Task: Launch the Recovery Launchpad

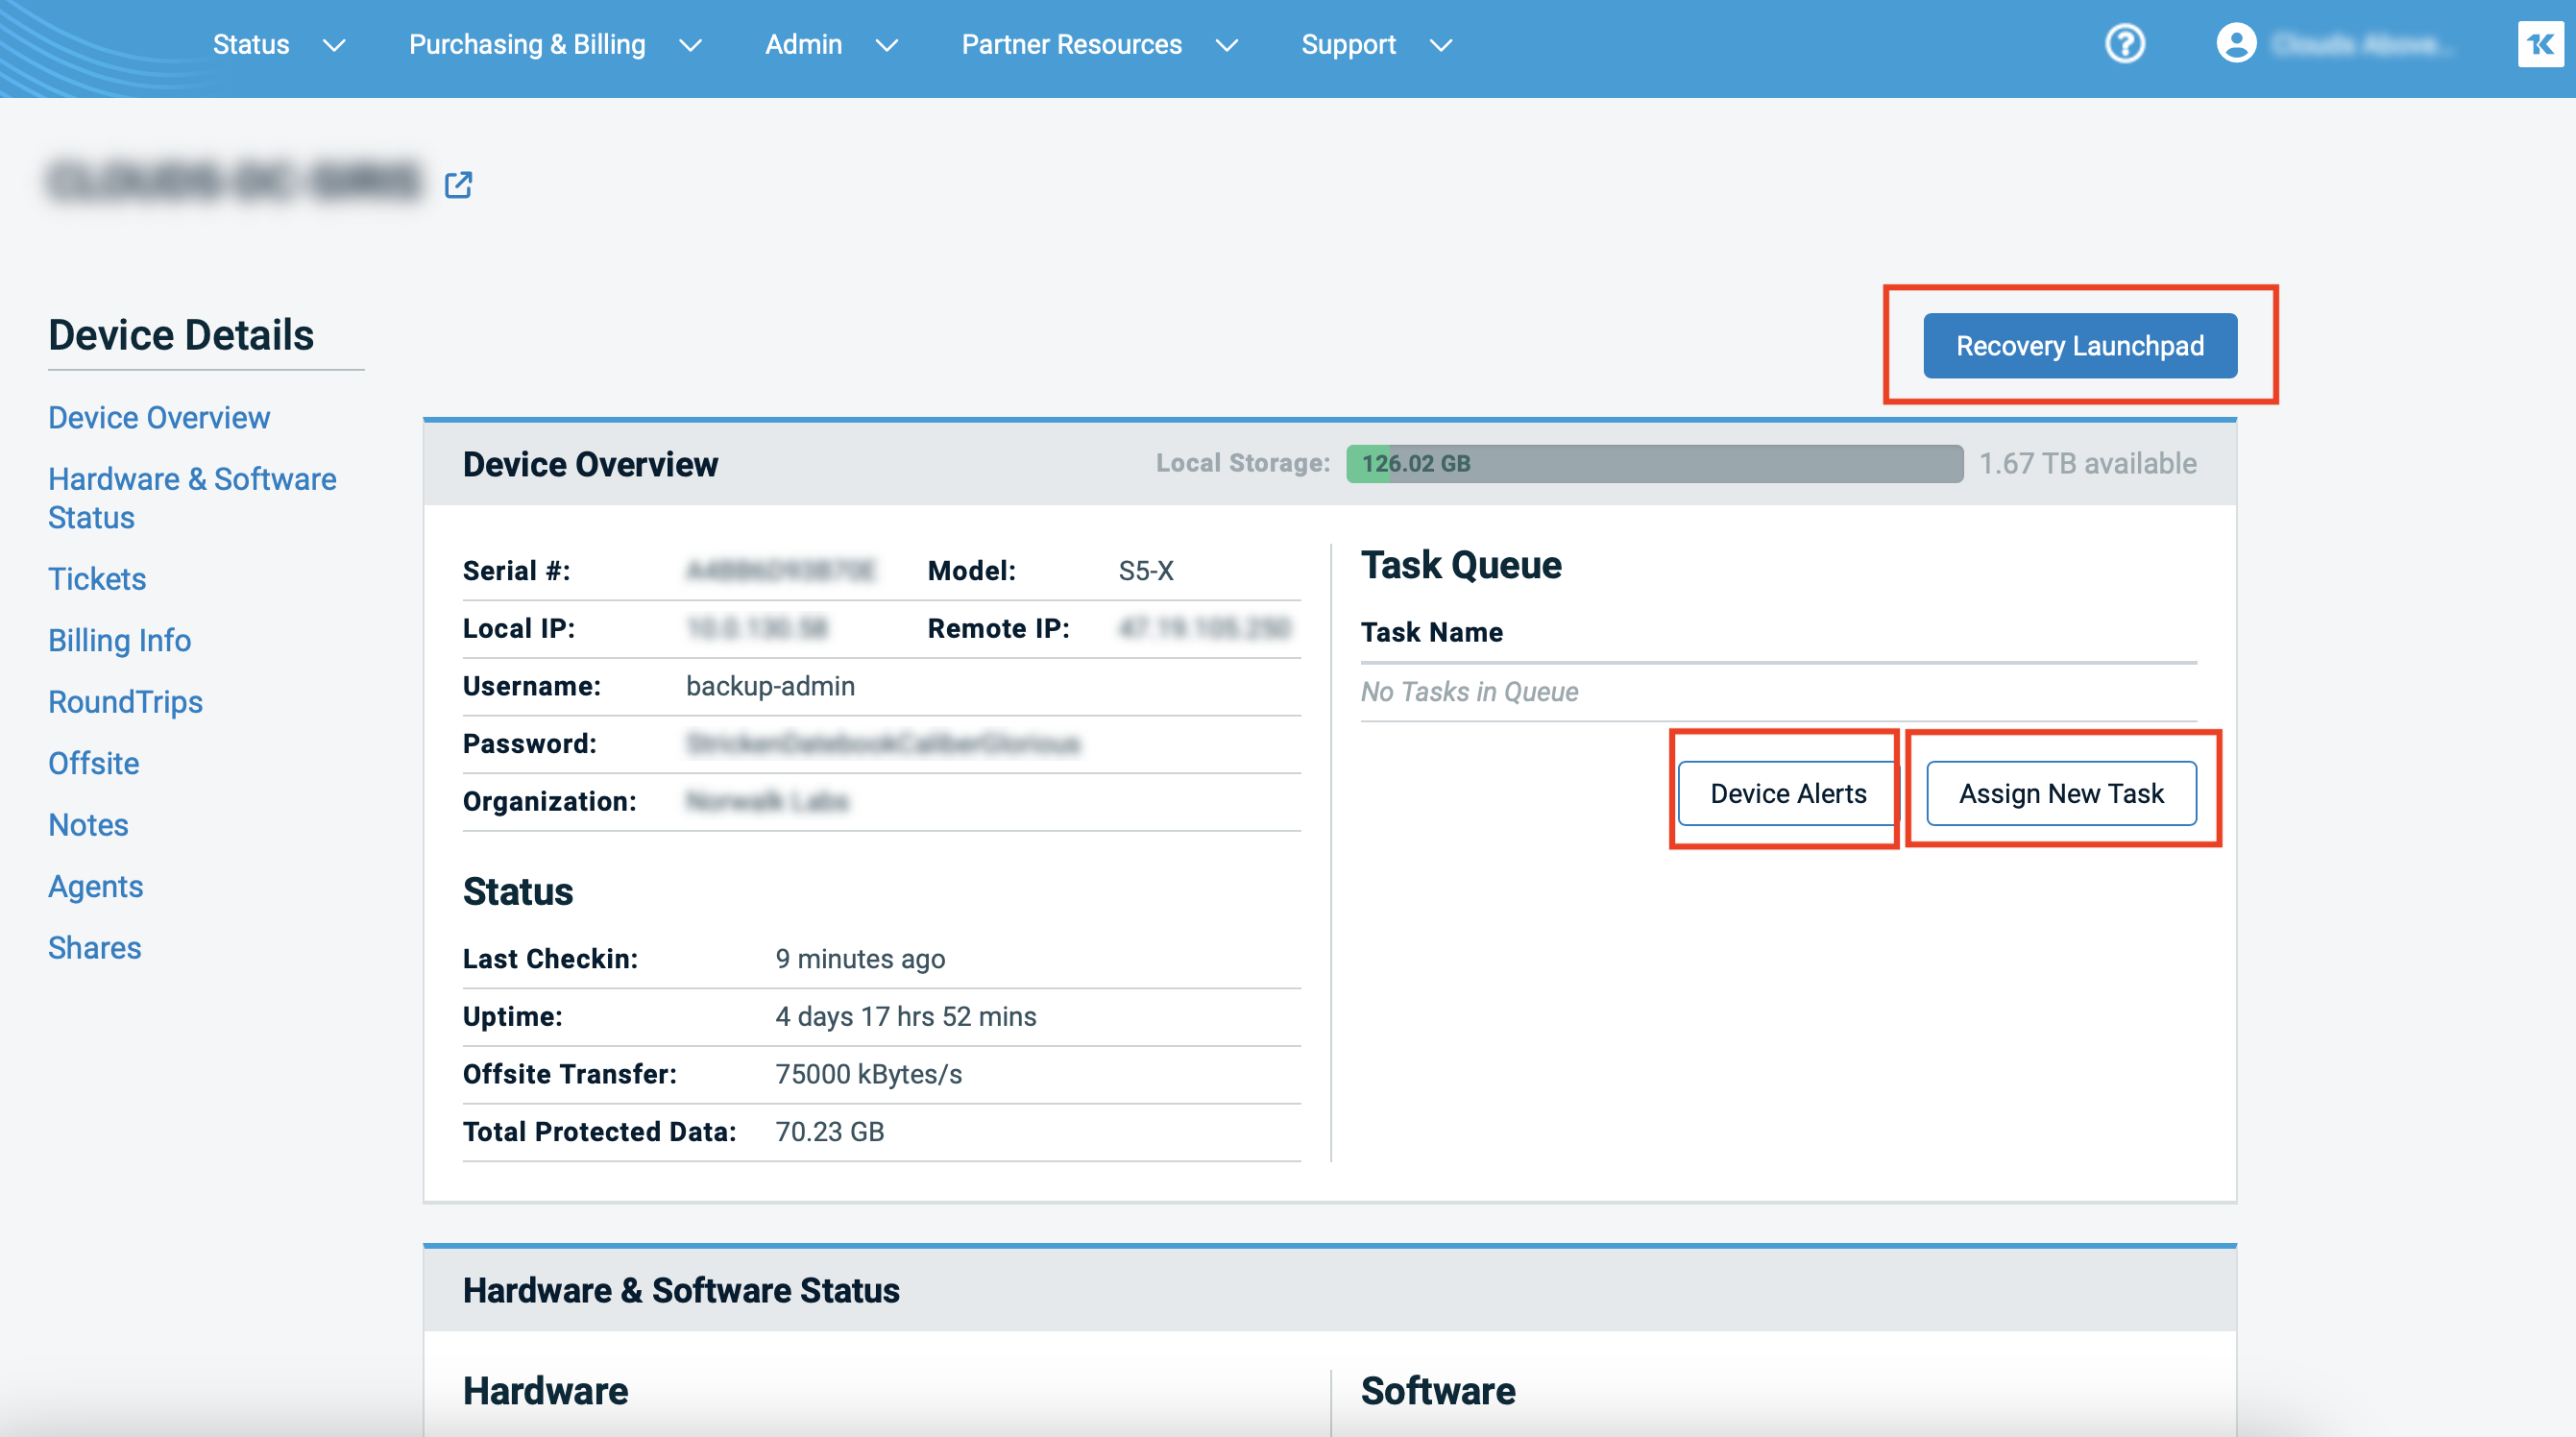Action: click(x=2079, y=346)
